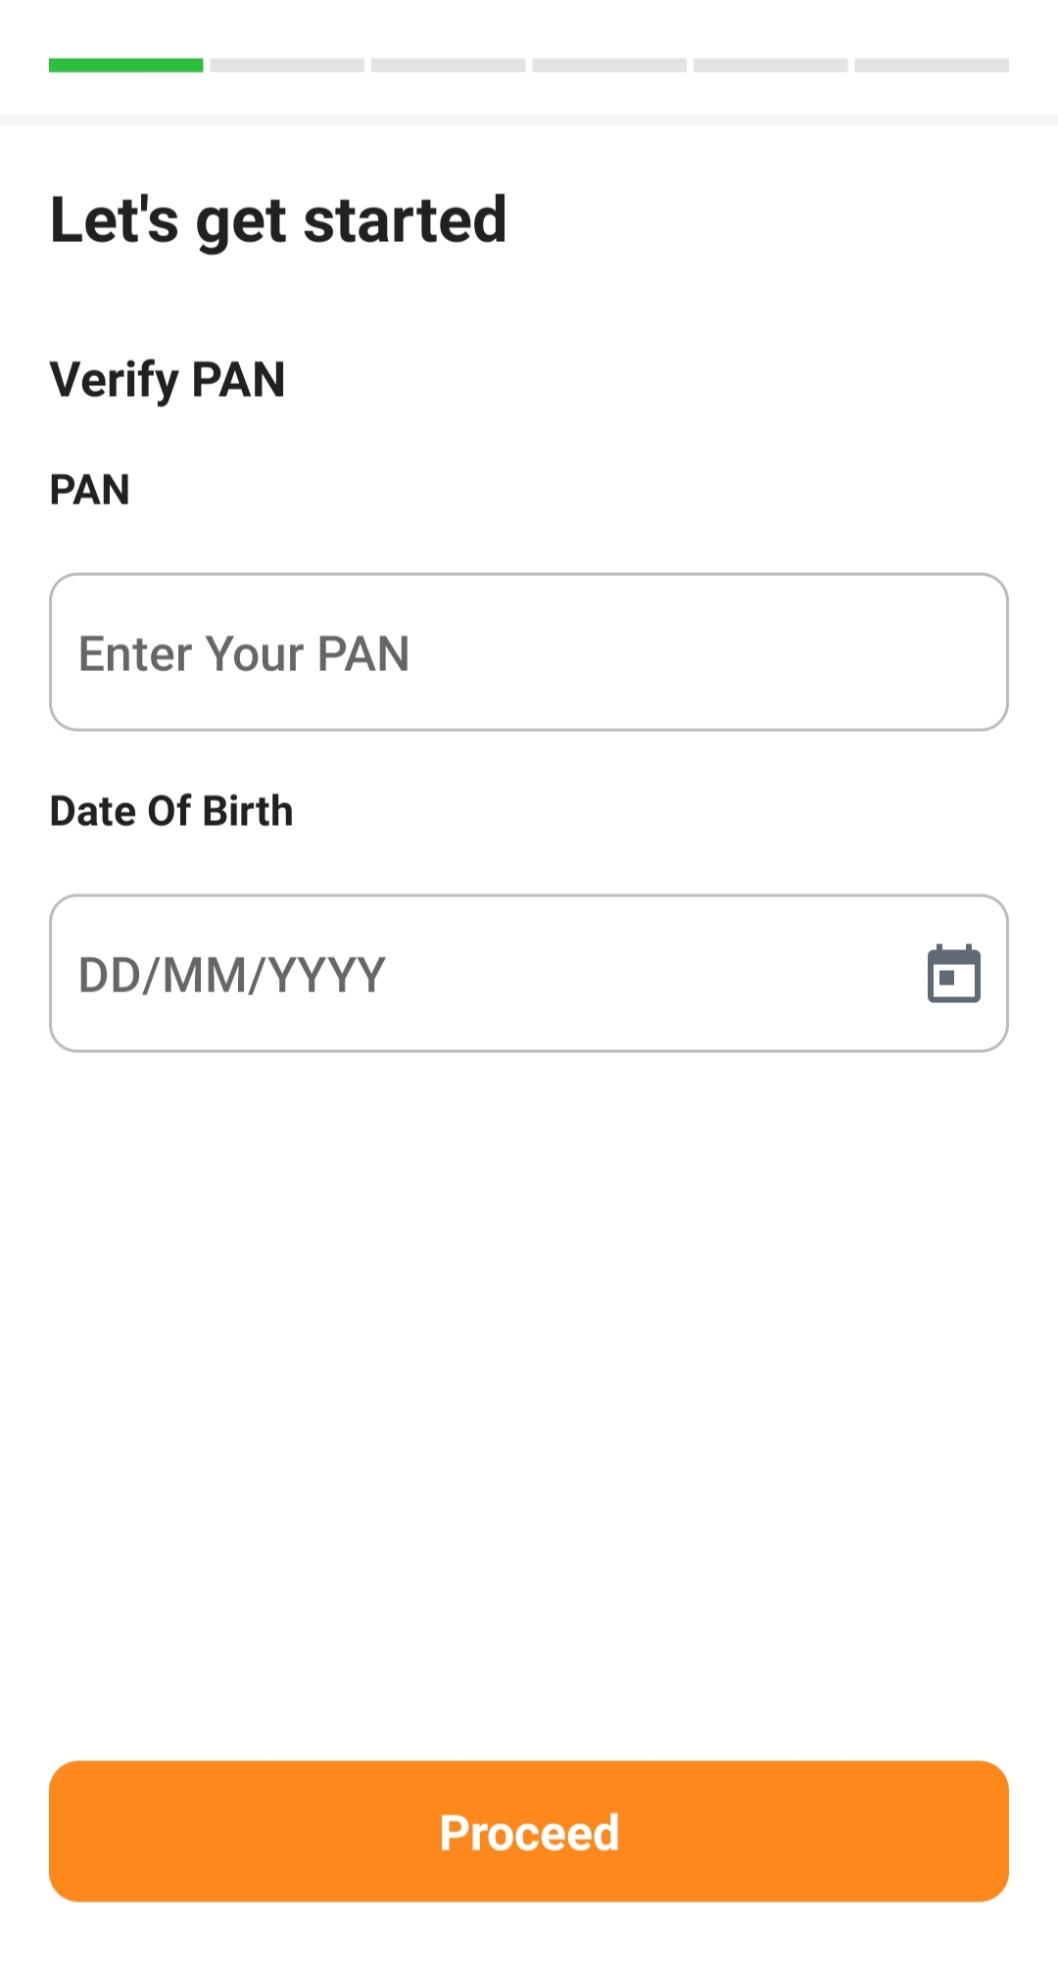Click the last progress bar segment

[932, 66]
